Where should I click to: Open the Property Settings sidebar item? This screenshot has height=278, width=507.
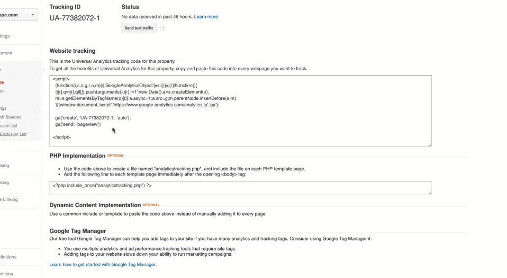click(x=5, y=36)
